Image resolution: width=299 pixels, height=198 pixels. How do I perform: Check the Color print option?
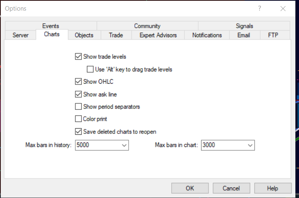coord(79,119)
